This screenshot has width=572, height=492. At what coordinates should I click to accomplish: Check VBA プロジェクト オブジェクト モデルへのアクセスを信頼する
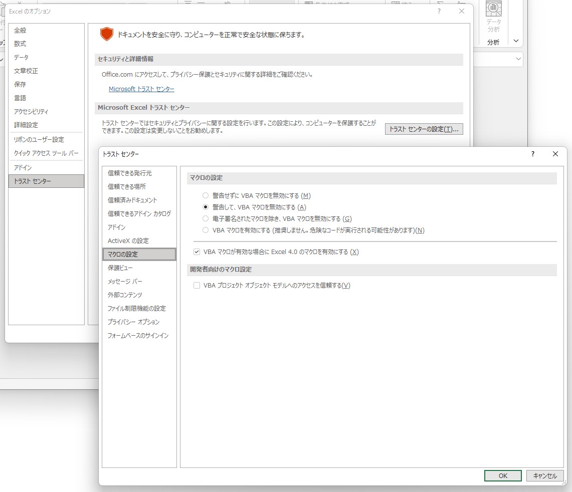click(197, 285)
